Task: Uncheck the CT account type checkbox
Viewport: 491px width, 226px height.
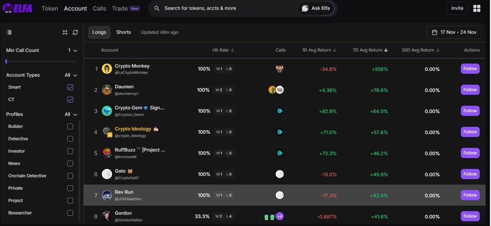Action: click(x=70, y=100)
